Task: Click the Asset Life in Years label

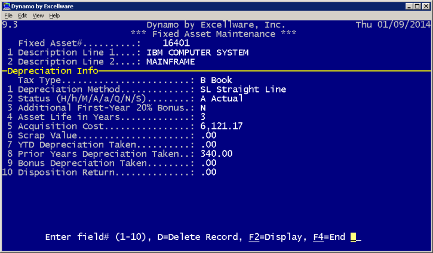Action: [106, 117]
